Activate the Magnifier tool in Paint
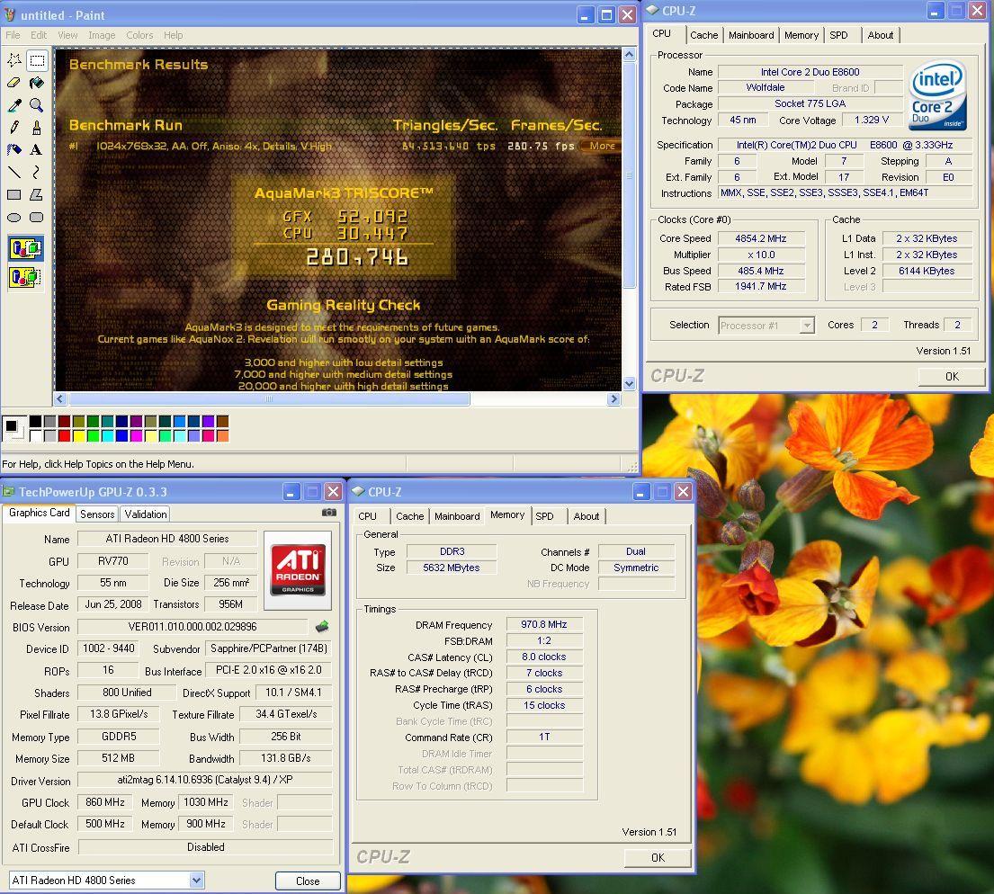 [x=37, y=105]
